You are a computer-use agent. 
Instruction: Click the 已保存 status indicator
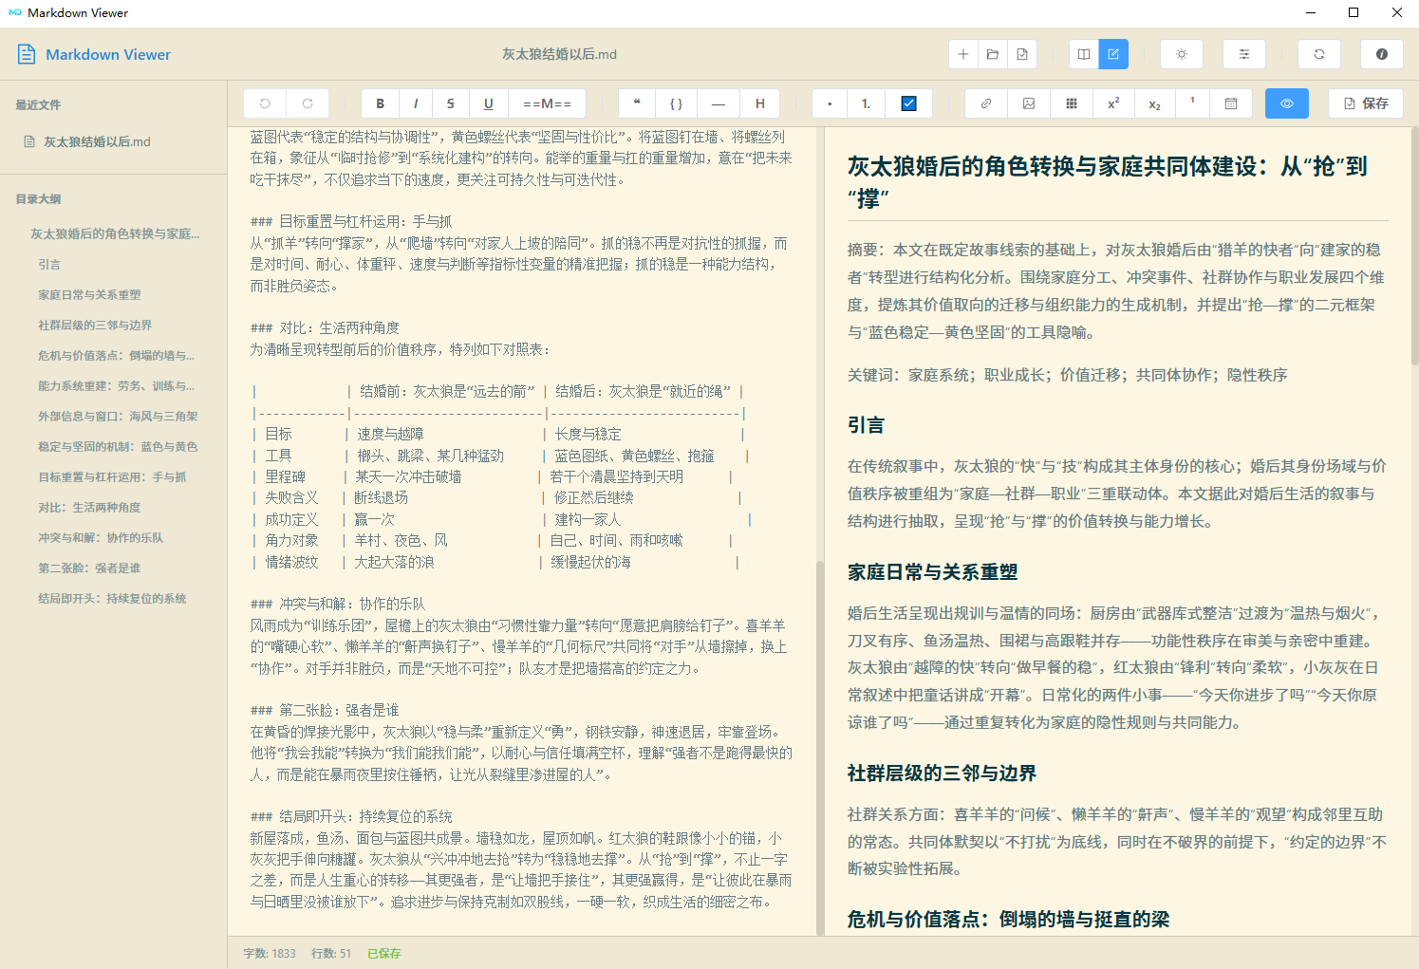click(x=384, y=953)
